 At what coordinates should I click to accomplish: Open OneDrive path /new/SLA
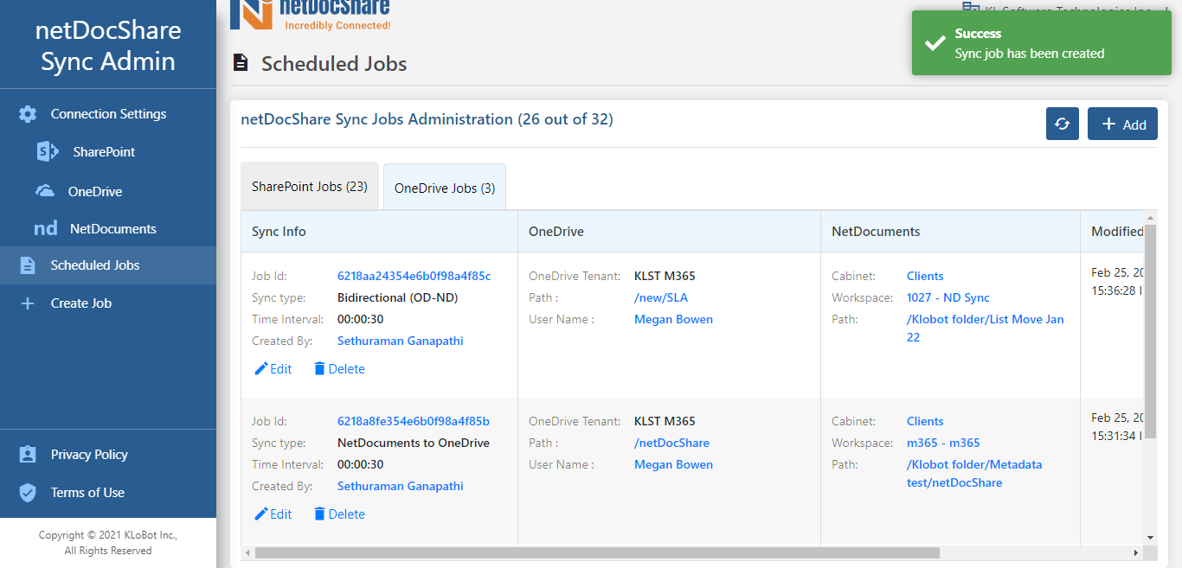click(662, 297)
